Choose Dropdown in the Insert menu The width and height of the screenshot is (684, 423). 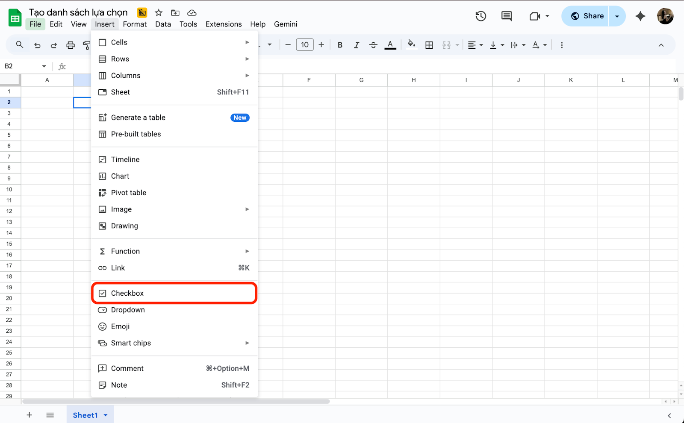pos(128,310)
